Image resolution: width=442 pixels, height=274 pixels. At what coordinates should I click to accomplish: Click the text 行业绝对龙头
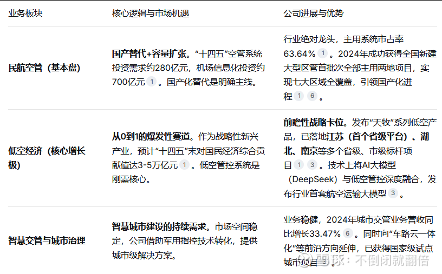pos(309,39)
